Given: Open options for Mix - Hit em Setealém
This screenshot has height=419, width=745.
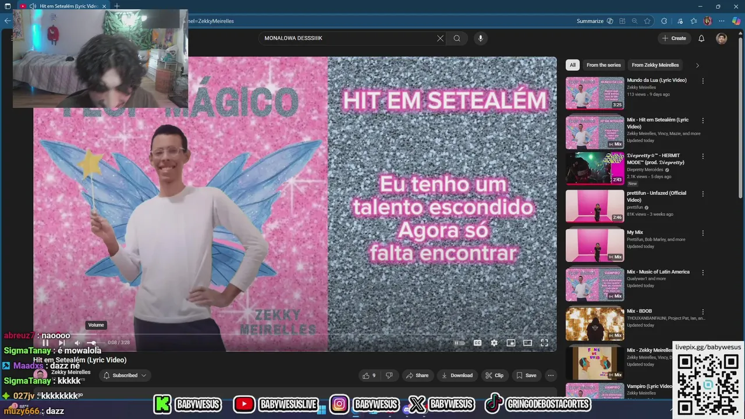Looking at the screenshot, I should (x=703, y=120).
